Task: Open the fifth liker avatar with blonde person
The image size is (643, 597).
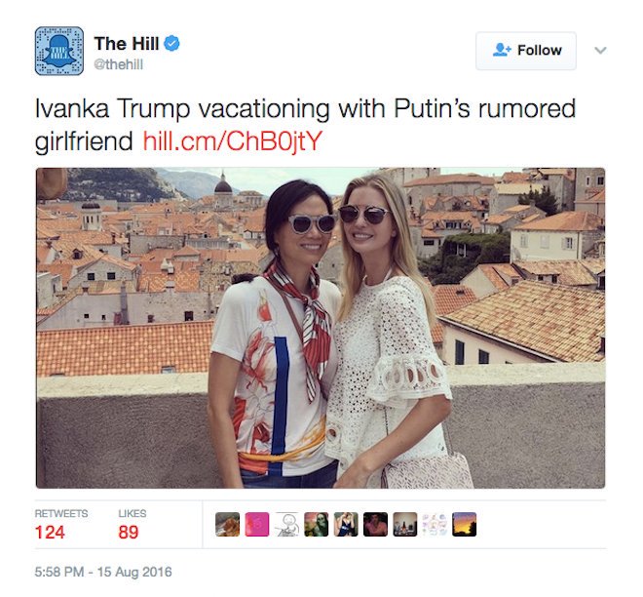Action: tap(346, 524)
